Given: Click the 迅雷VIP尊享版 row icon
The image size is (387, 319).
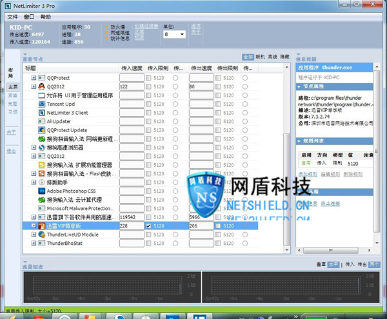Looking at the screenshot, I should [42, 226].
